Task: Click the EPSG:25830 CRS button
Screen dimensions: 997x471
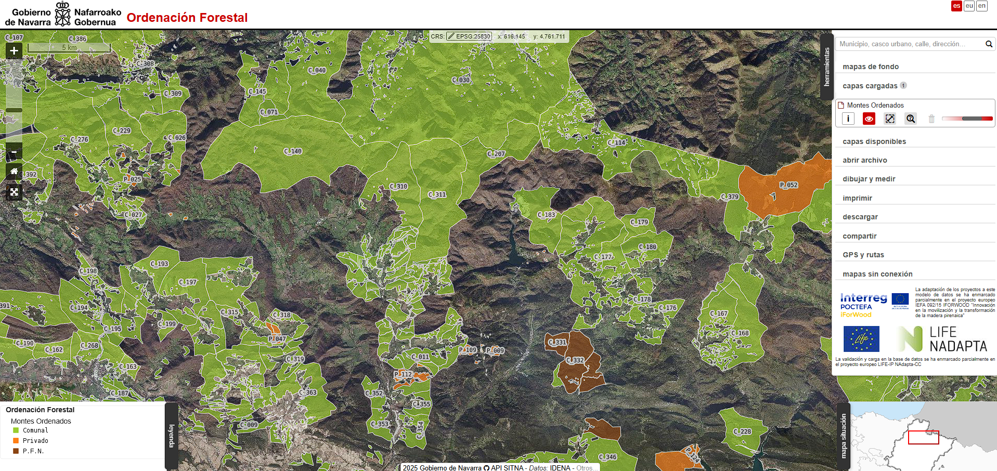Action: click(x=469, y=36)
